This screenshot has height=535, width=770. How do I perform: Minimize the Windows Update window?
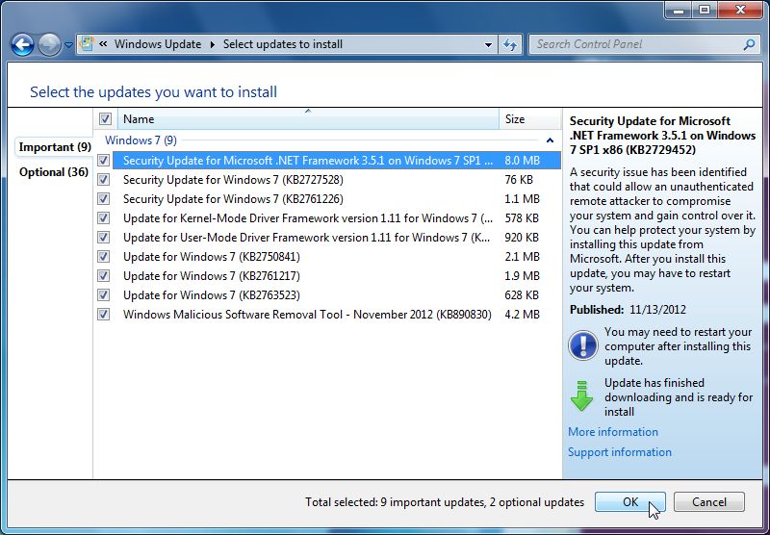[679, 10]
